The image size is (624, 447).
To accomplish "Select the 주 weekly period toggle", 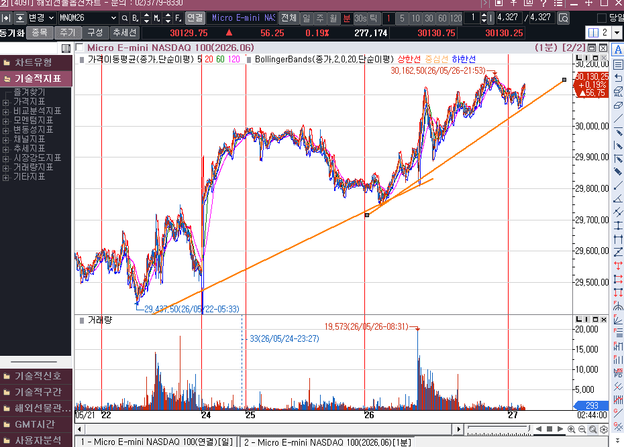I will 320,18.
